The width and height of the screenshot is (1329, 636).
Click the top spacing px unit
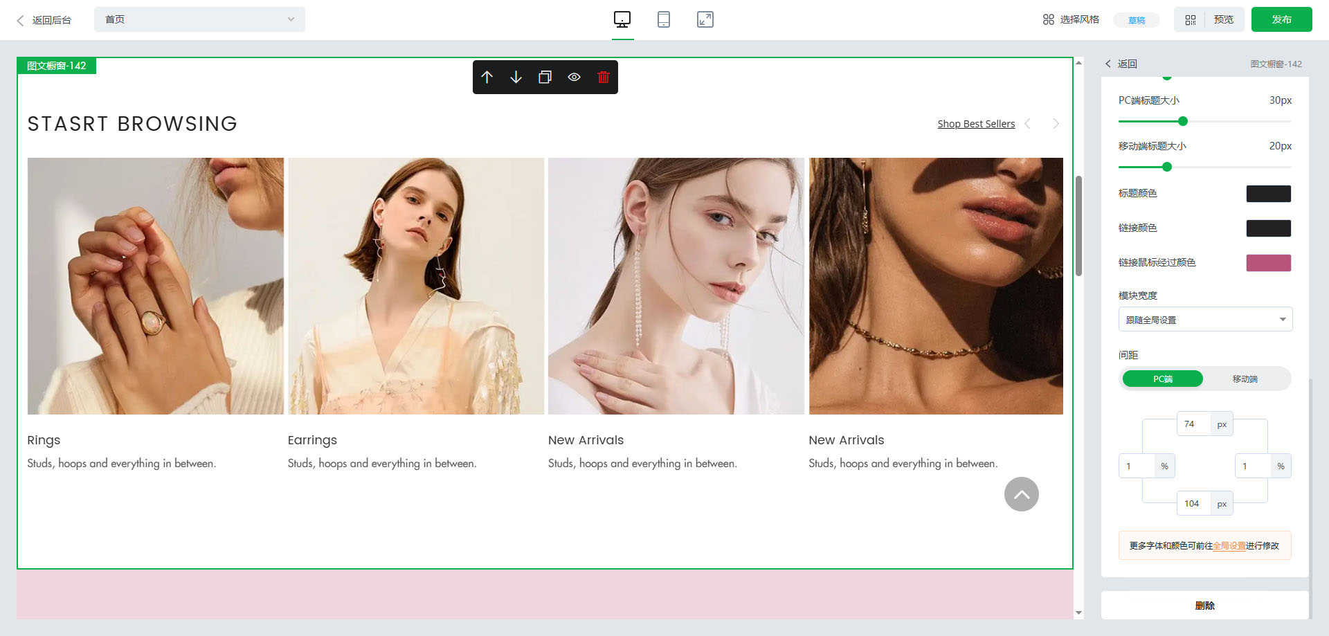[x=1222, y=424]
